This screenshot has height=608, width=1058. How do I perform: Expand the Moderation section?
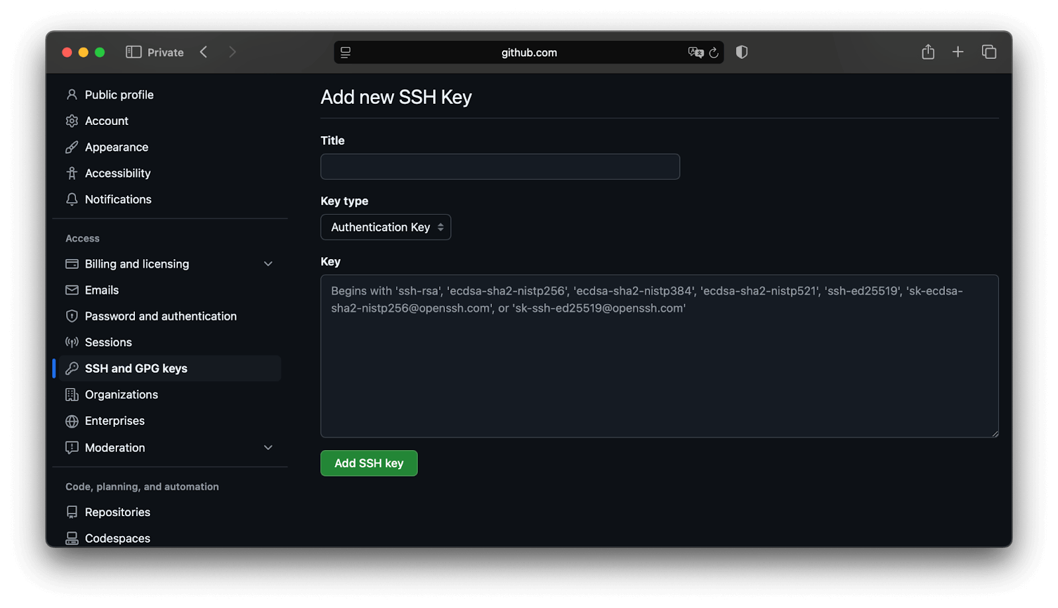tap(268, 447)
